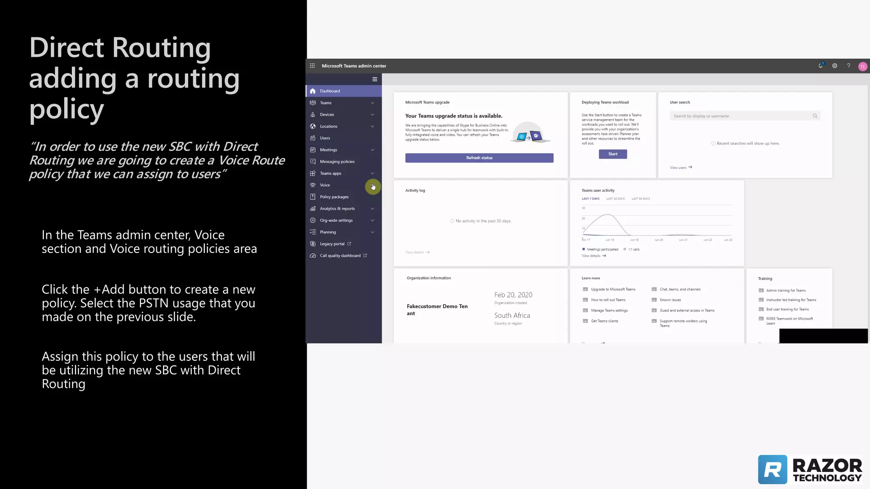Expand the Teams menu chevron

[x=373, y=103]
